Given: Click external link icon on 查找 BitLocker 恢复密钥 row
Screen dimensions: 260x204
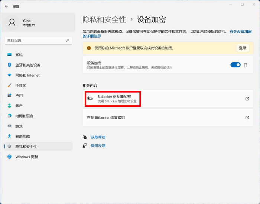Looking at the screenshot, I should [x=247, y=118].
